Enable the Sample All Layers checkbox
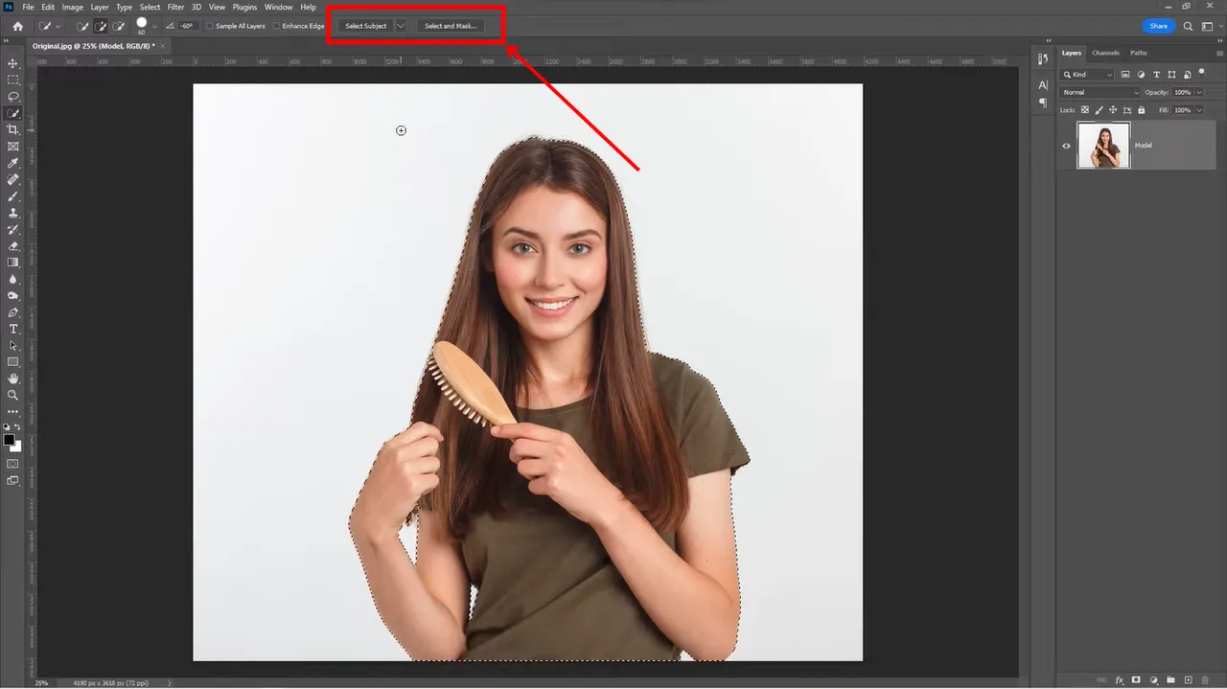Viewport: 1227px width, 689px height. coord(210,26)
